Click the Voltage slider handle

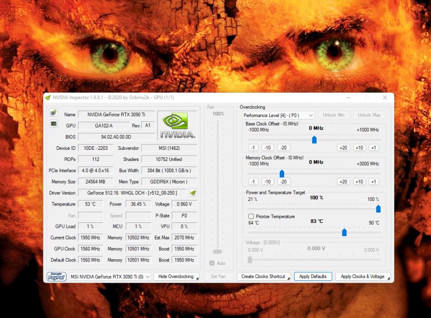(x=250, y=259)
